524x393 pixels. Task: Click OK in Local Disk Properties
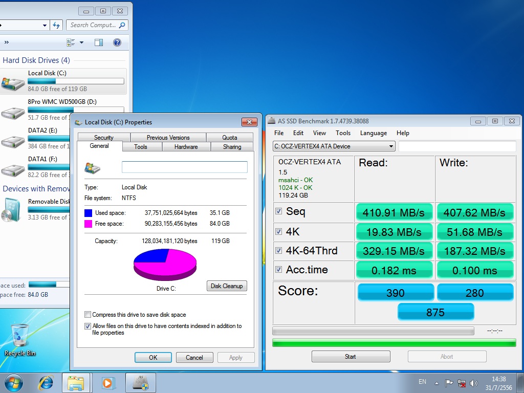pos(153,357)
